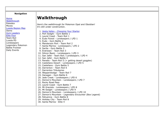Screen dimensions: 164x123
Task: Select Hanagan - Gym Battle 6
Action: click(x=55, y=75)
